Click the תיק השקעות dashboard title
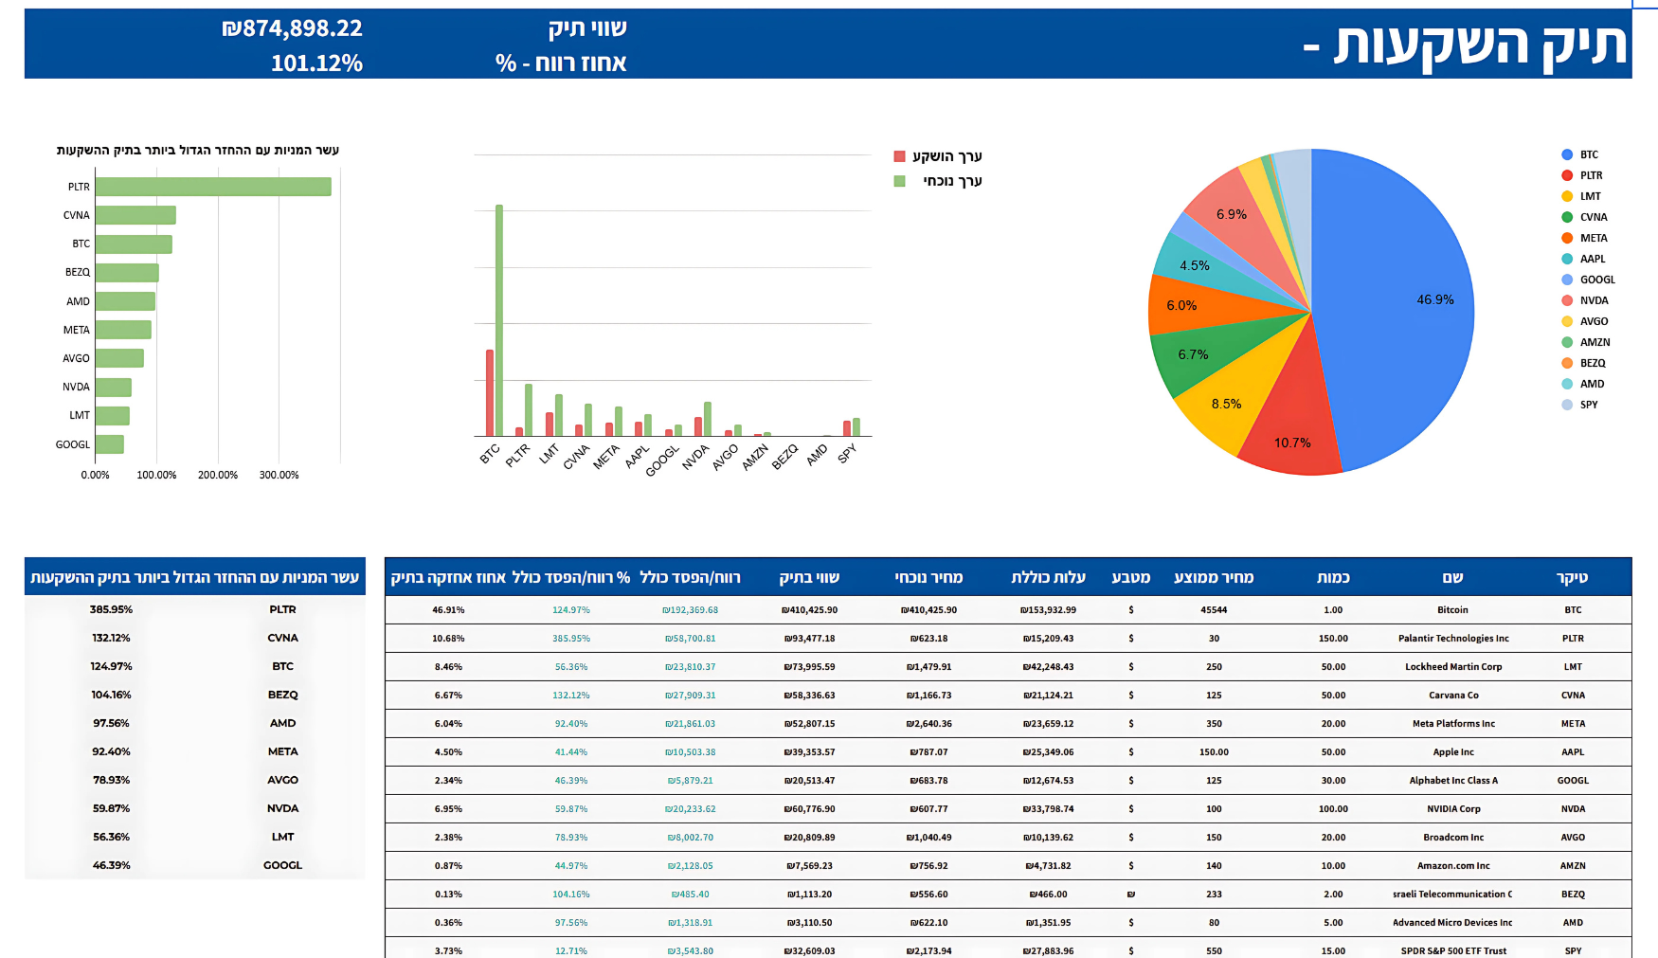This screenshot has height=958, width=1658. coord(1478,45)
